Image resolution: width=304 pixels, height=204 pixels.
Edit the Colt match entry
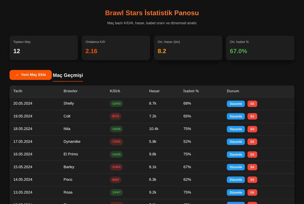click(x=236, y=116)
